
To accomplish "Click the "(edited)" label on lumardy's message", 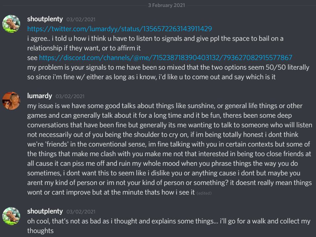I will (x=204, y=193).
